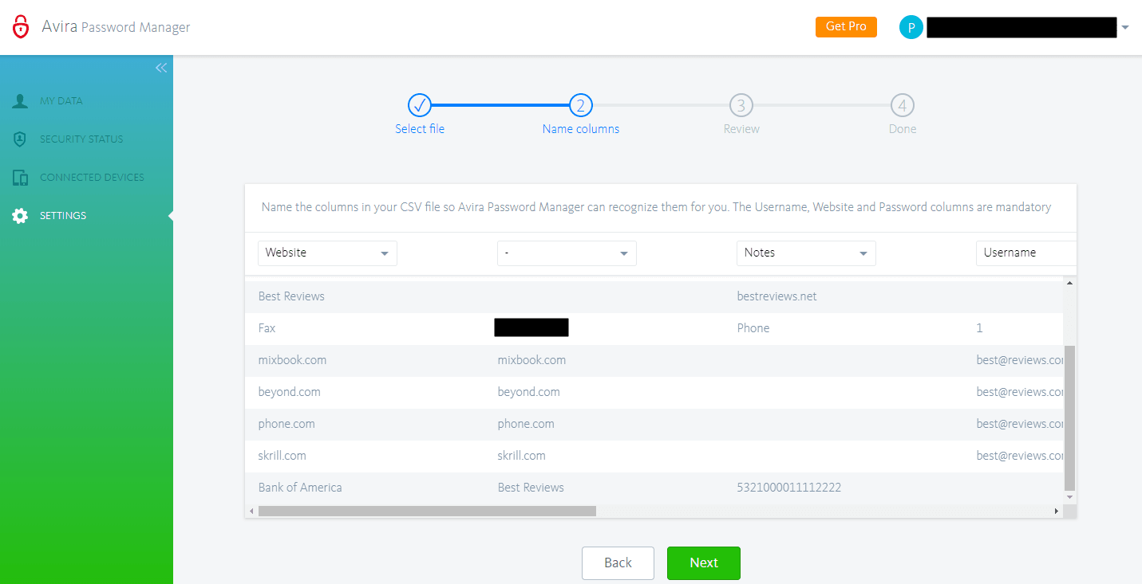Open the Website column dropdown
The height and width of the screenshot is (584, 1142).
[327, 253]
